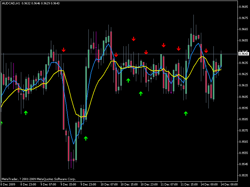Select the lowest green buy arrow on chart

pos(86,138)
